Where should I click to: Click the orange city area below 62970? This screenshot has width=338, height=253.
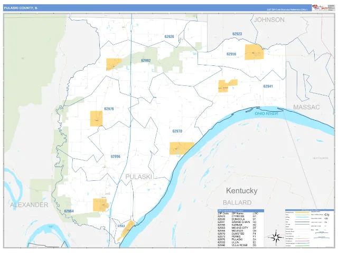point(182,148)
